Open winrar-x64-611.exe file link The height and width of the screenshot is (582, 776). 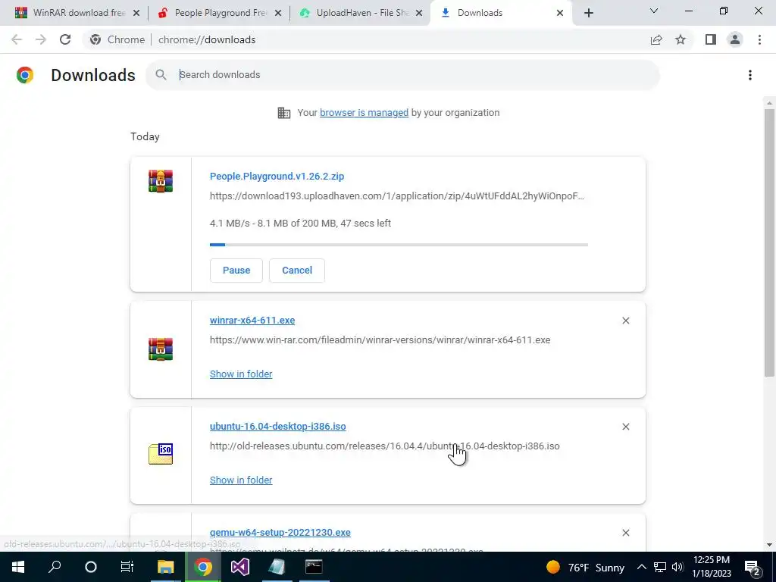click(252, 321)
